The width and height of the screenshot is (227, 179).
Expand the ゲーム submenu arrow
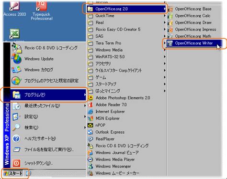[x=164, y=77]
